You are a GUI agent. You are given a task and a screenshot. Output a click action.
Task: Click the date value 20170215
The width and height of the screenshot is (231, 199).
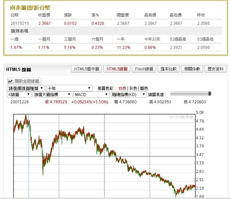pos(20,23)
